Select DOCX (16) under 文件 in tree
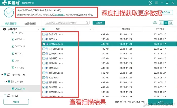Screen dimensions: 177x108 (20, 89)
